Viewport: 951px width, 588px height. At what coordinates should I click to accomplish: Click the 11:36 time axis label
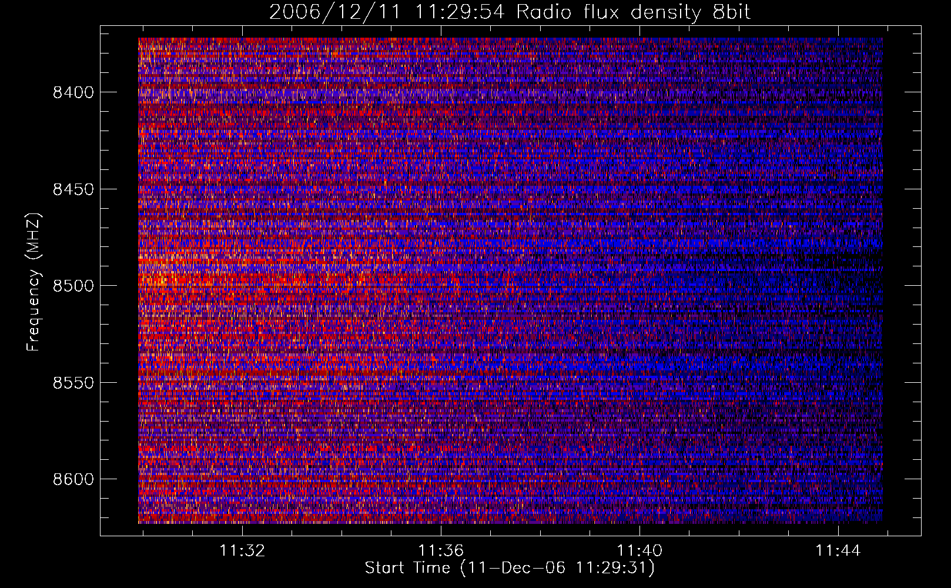441,551
